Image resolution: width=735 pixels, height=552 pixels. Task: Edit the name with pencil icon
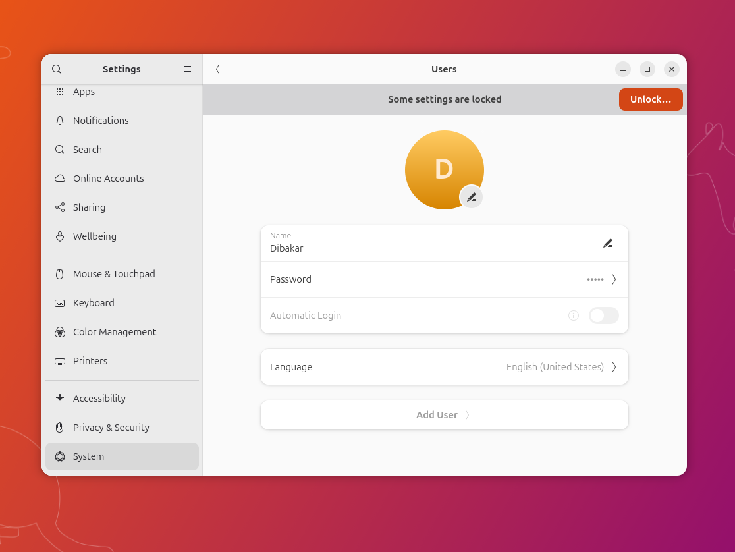pyautogui.click(x=608, y=244)
